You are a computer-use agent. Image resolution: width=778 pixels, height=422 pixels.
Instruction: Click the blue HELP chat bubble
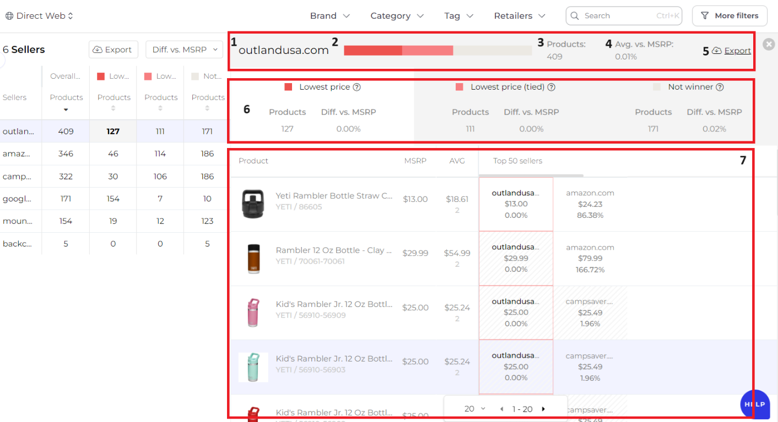click(x=755, y=404)
